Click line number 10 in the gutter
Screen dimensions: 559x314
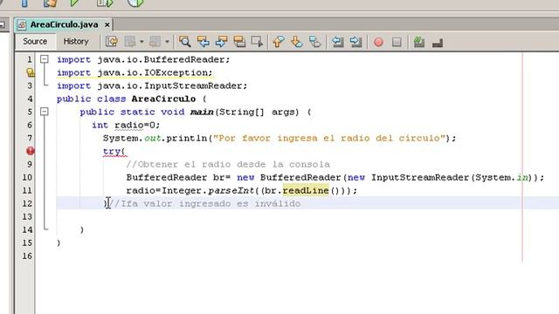(27, 178)
